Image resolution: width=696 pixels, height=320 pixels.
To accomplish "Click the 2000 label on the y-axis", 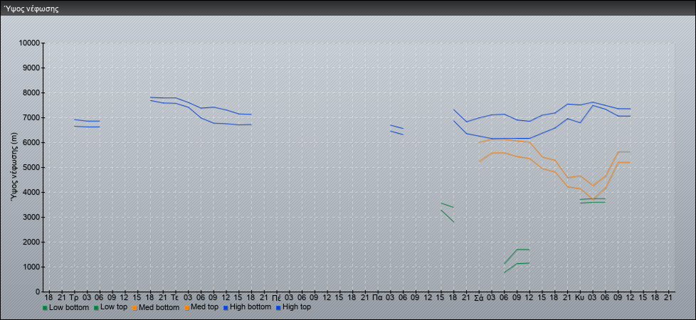I will click(x=31, y=242).
